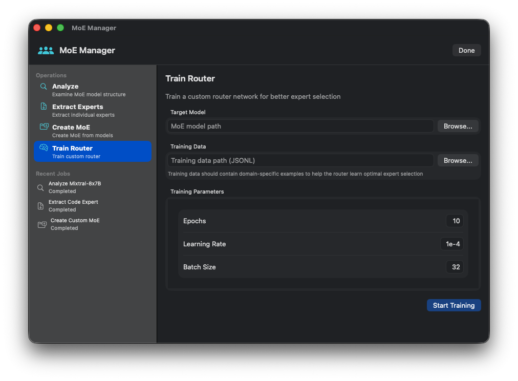Click the Learning Rate value 1e-4
The height and width of the screenshot is (381, 518).
451,244
